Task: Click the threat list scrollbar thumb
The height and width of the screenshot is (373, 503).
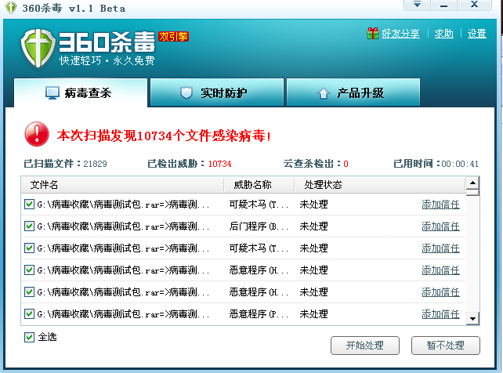Action: pyautogui.click(x=472, y=193)
